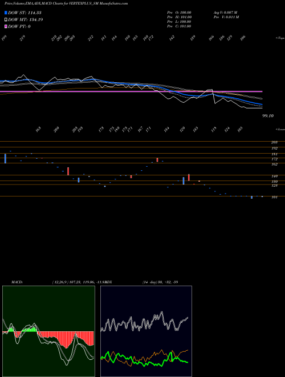Click the 'Pre O: 100.00' open value
Screen dimensions: 285x377
point(179,12)
